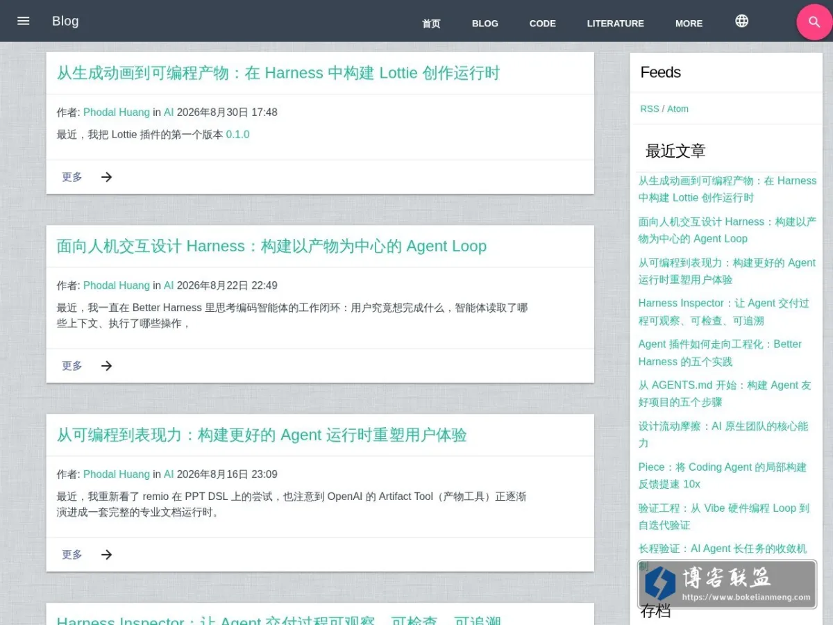Open sidebar link 验证工程：从 Vibe 硬件编程

point(724,517)
